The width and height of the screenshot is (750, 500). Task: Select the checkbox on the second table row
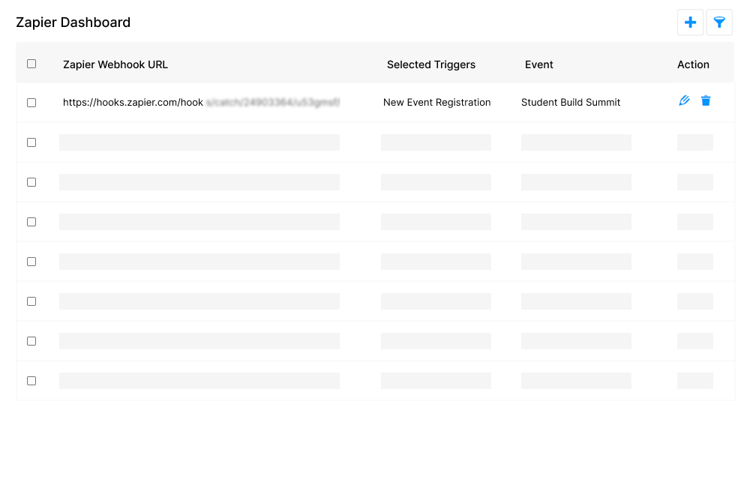pos(31,142)
